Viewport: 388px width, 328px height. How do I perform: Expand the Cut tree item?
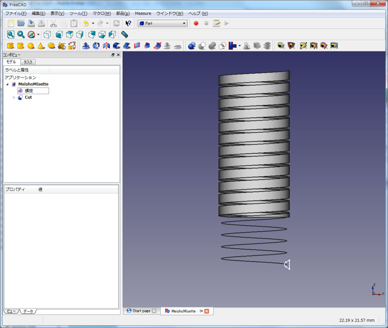coord(14,98)
